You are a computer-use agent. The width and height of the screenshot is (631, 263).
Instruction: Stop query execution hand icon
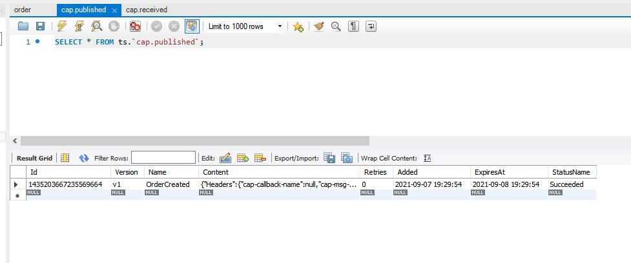pyautogui.click(x=114, y=26)
